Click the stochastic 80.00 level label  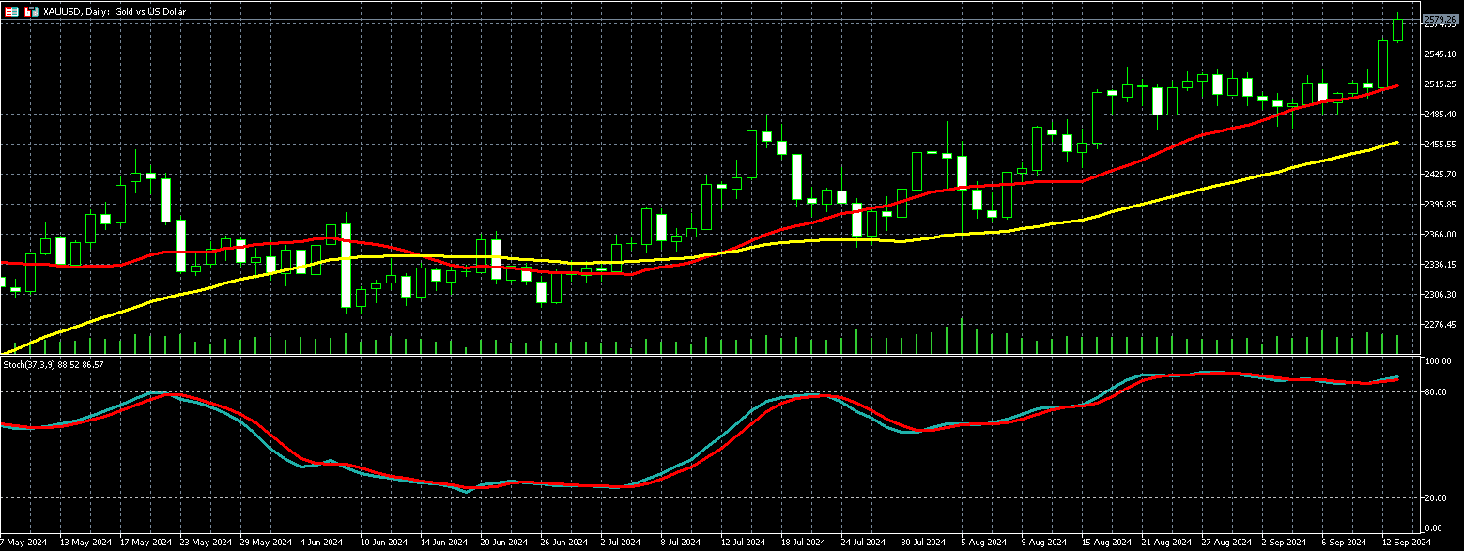tap(1437, 392)
